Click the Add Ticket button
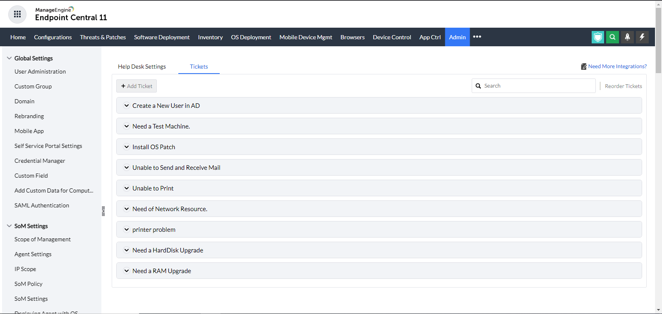The height and width of the screenshot is (314, 662). (x=137, y=86)
